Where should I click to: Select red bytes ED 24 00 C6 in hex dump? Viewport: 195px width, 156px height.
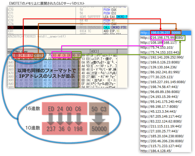click(x=24, y=55)
